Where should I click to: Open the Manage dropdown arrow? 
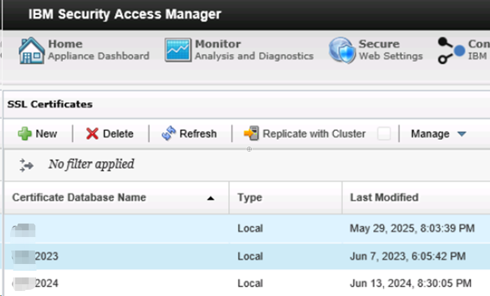tap(461, 134)
